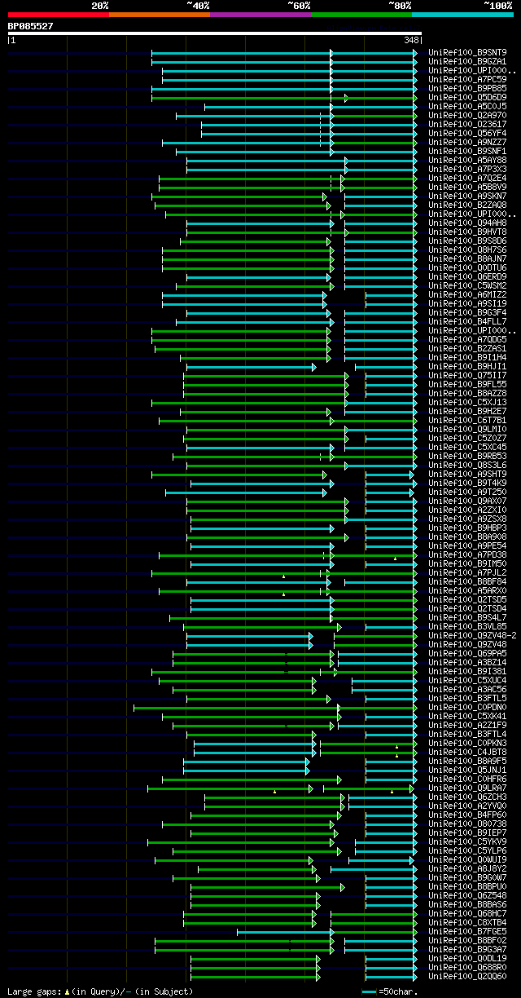Select the UniRef100_A8J8Y2 label

click(x=467, y=868)
